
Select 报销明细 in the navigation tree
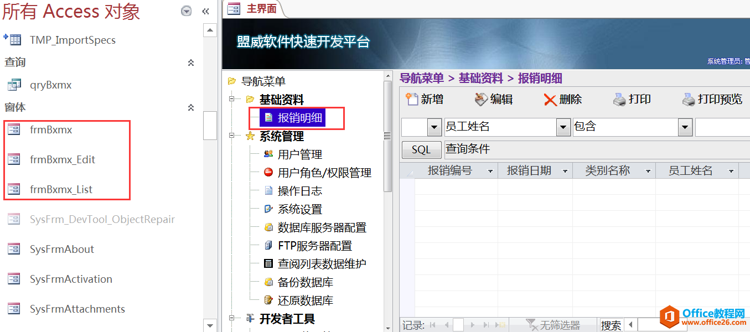(292, 117)
